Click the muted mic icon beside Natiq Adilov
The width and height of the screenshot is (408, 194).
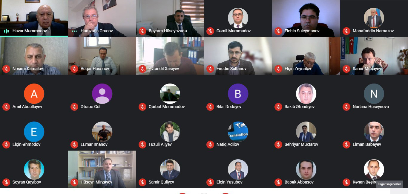coord(210,144)
